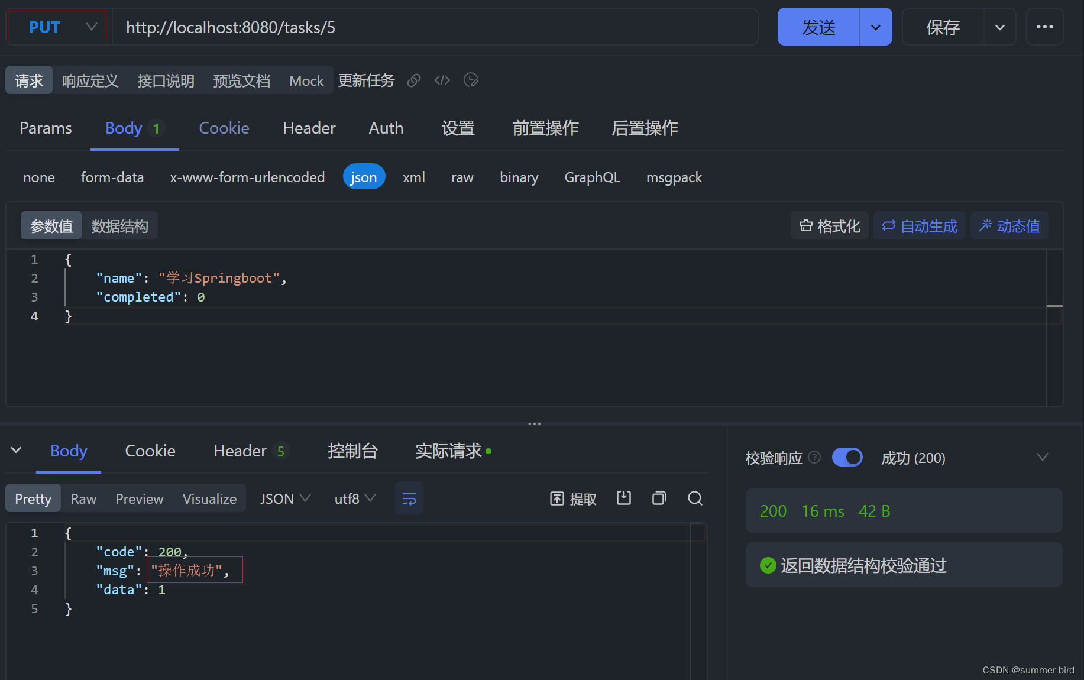Click the request URL input field
Screen dimensions: 1084x680
click(435, 27)
